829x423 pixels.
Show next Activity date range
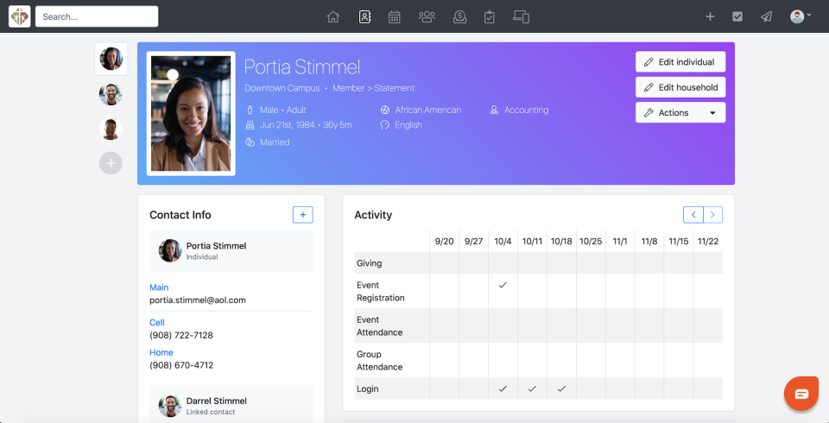pyautogui.click(x=713, y=215)
